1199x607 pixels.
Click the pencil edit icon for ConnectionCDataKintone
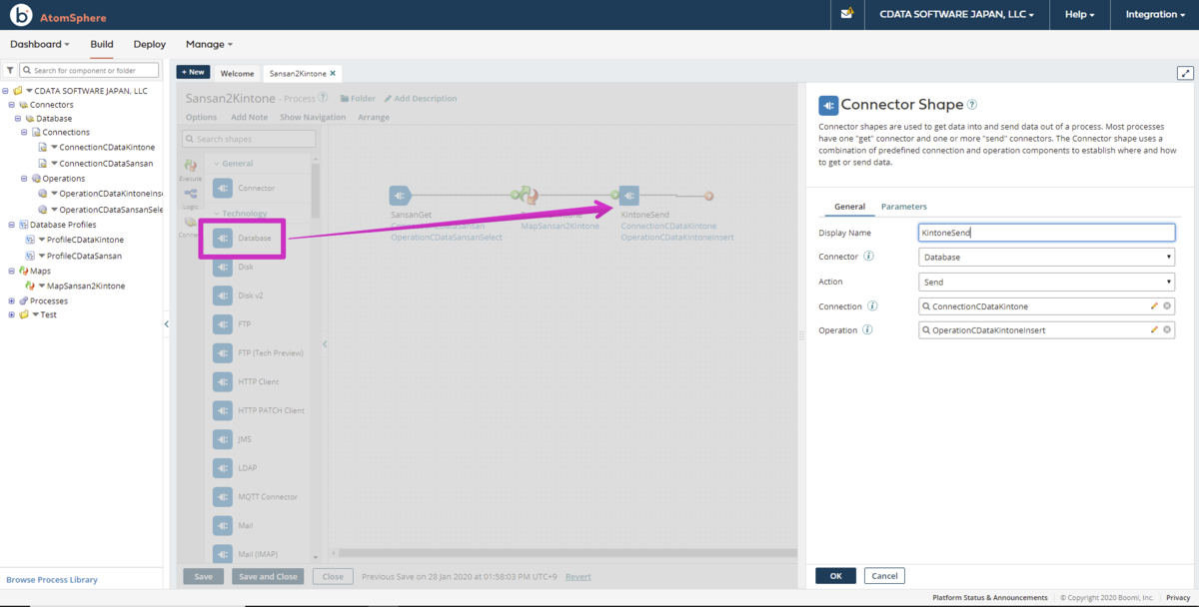(1154, 305)
